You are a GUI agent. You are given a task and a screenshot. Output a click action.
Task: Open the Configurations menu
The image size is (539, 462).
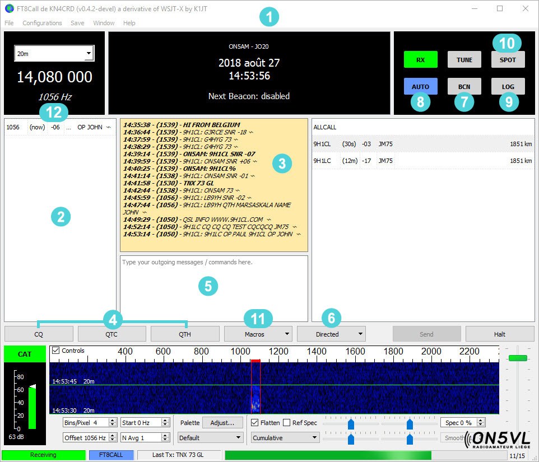[x=42, y=23]
